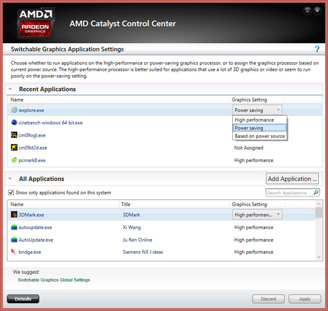Choose Based on power source option
Viewport: 328px width, 311px height.
tap(260, 136)
